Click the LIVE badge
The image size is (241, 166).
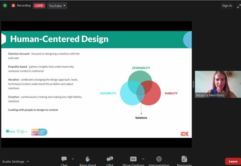click(x=39, y=6)
